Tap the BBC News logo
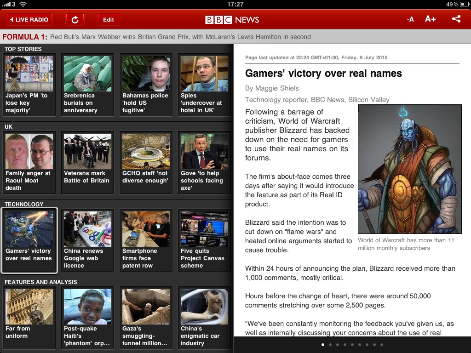Screen dimensions: 471x353 (x=232, y=20)
